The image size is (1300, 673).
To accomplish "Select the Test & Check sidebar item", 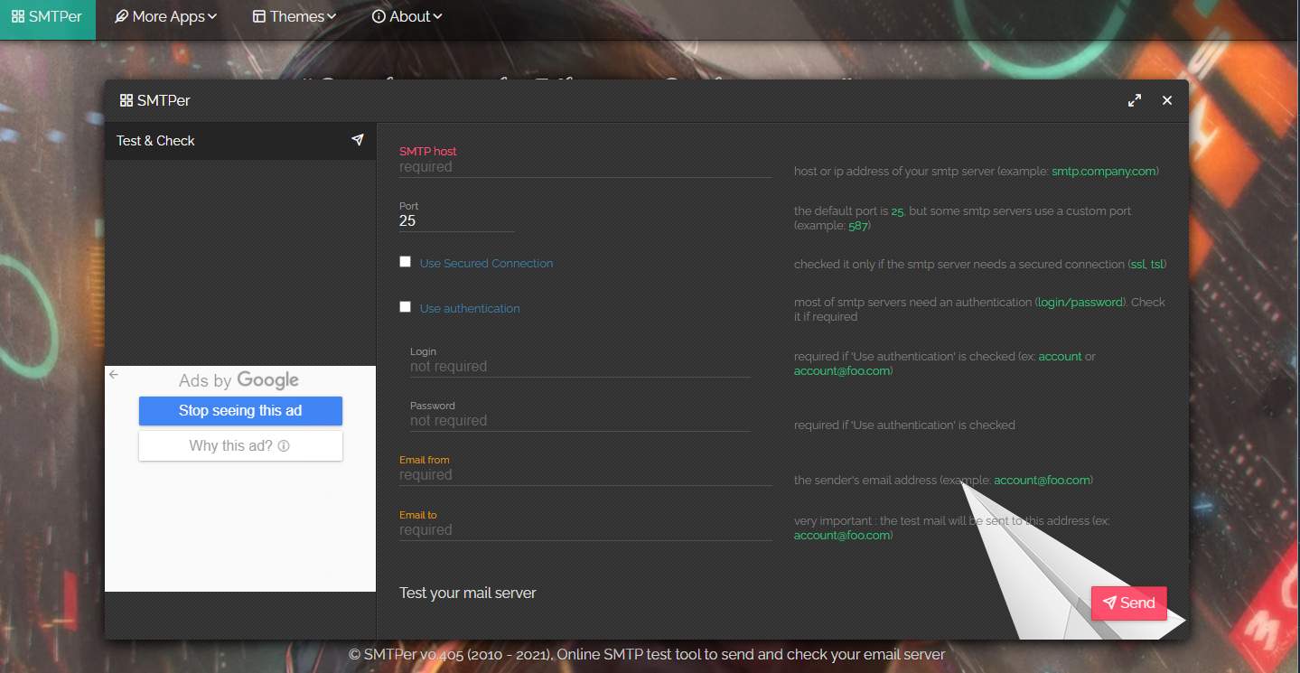I will pyautogui.click(x=155, y=141).
